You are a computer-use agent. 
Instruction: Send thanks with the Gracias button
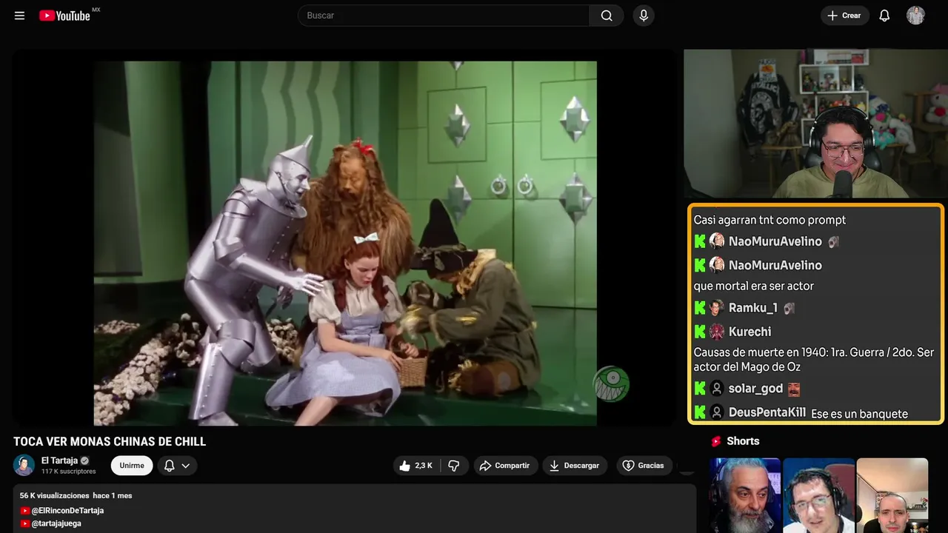[x=644, y=466]
